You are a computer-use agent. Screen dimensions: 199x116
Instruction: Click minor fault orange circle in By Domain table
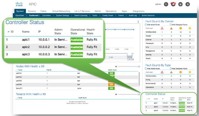[x=181, y=28]
